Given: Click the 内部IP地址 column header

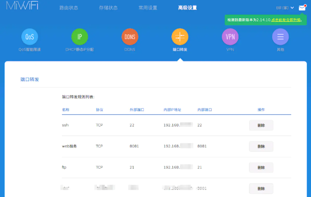Looking at the screenshot, I should point(172,110).
